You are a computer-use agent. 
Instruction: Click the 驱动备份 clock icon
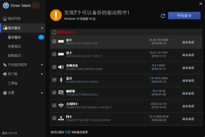(5, 28)
